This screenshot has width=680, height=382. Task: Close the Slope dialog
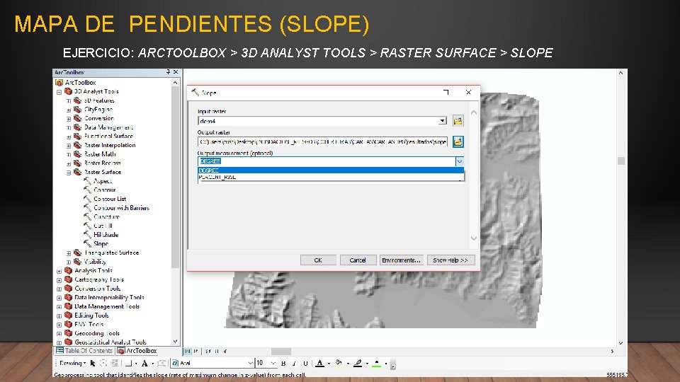(468, 92)
